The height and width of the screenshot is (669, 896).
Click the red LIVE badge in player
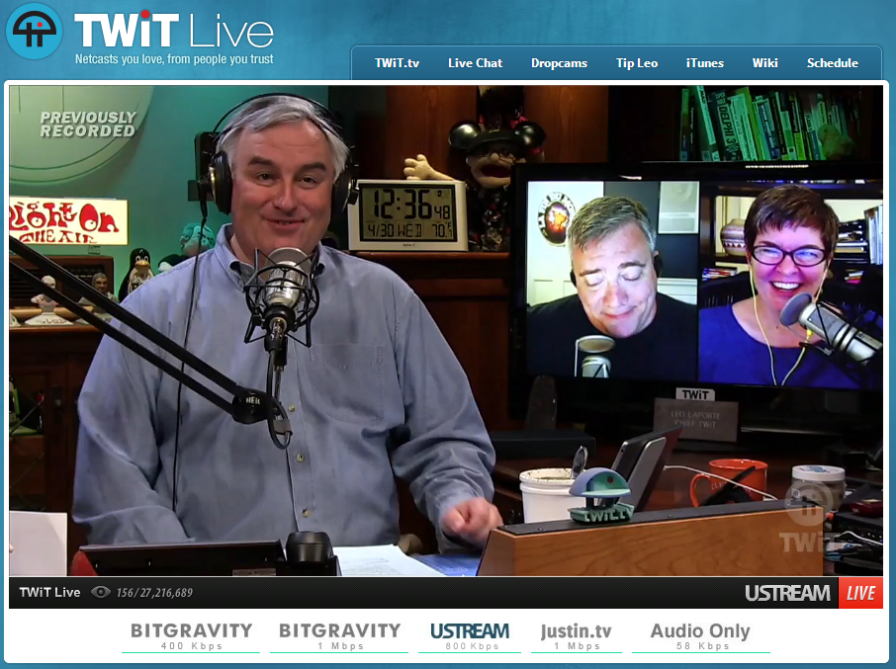pyautogui.click(x=860, y=593)
